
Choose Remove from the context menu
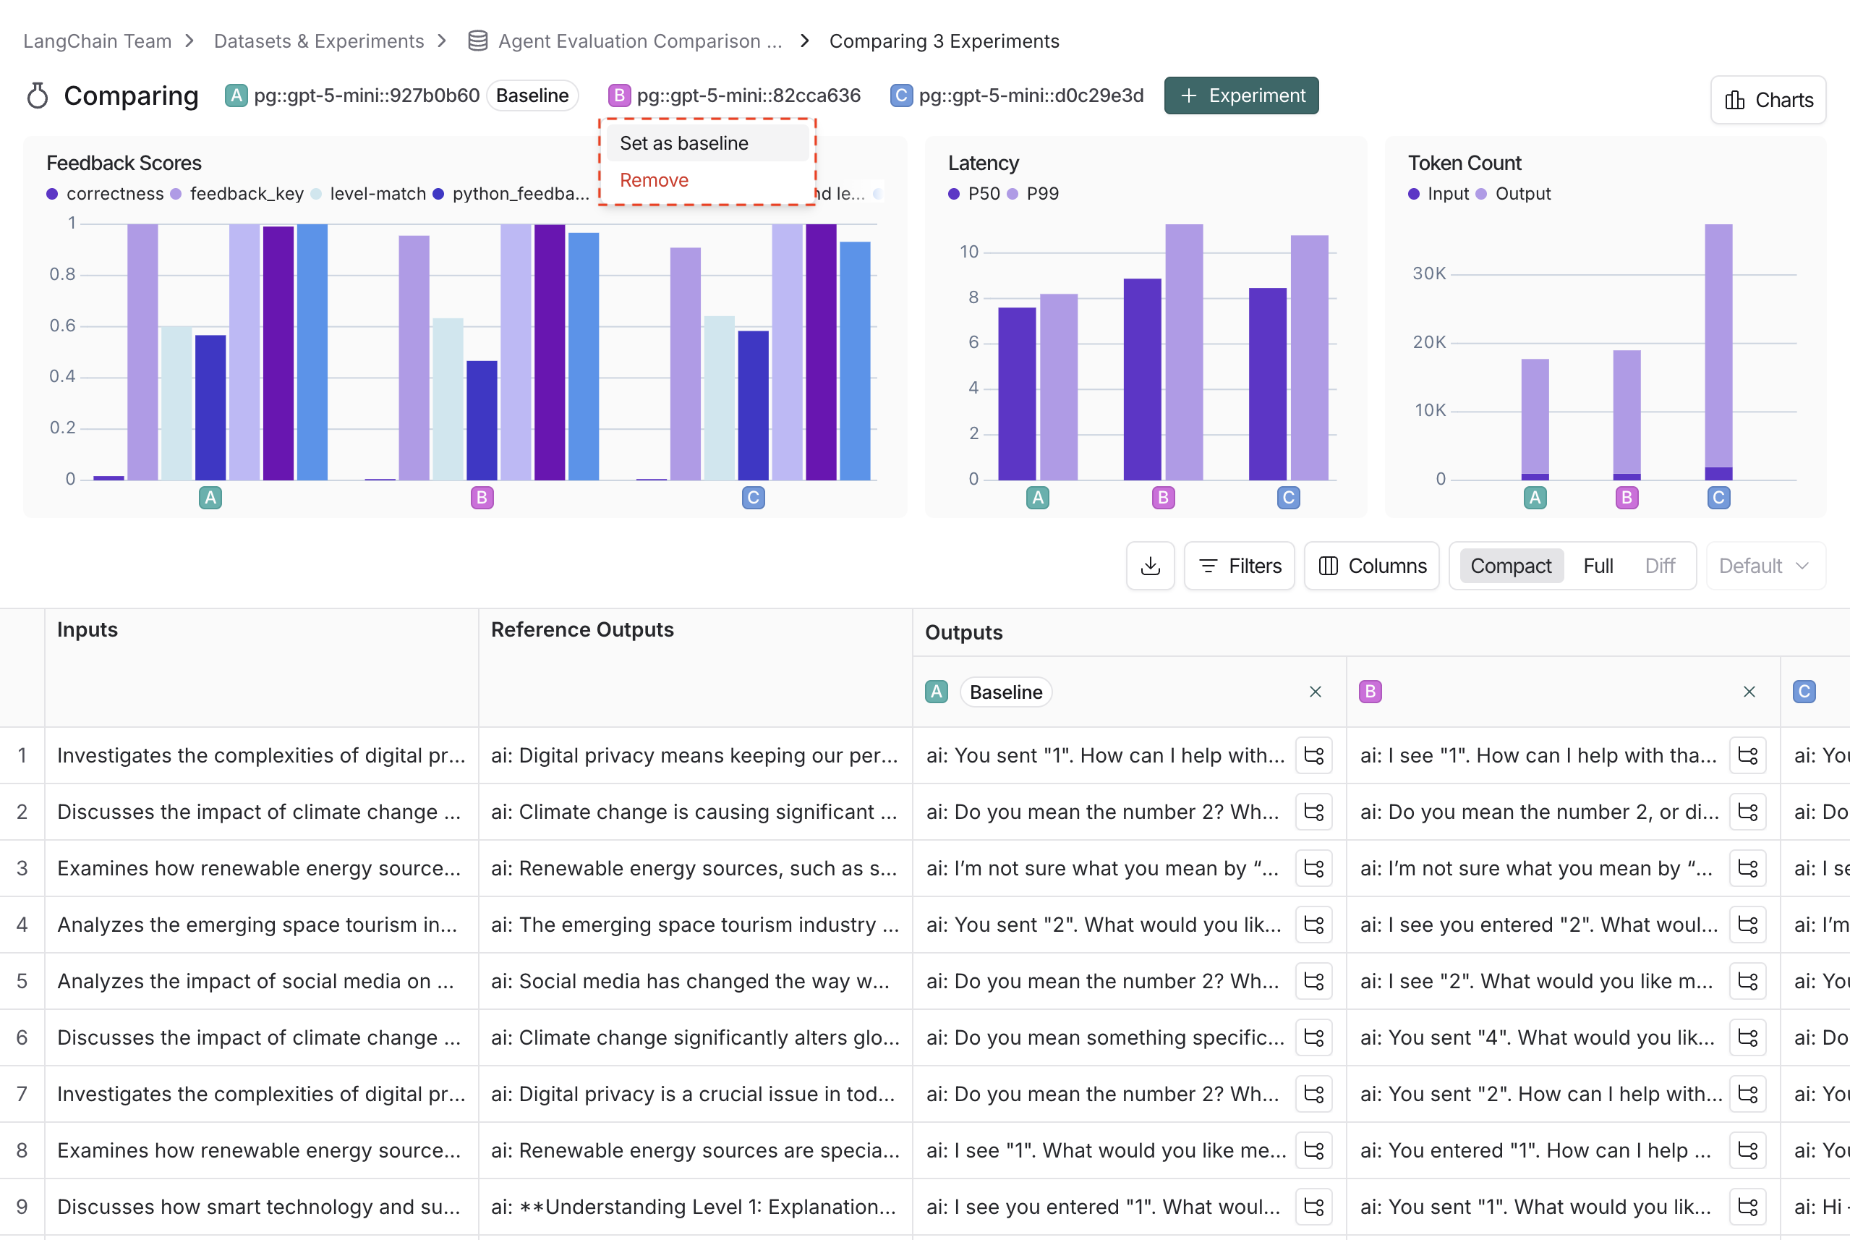point(654,180)
